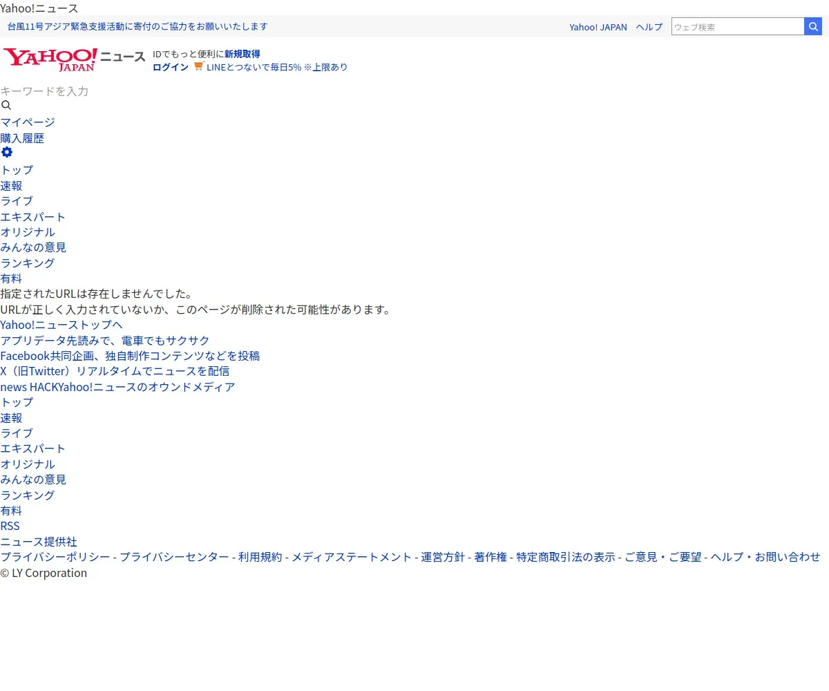Focus the ウェブ検索 search input field
829x691 pixels.
coord(738,26)
